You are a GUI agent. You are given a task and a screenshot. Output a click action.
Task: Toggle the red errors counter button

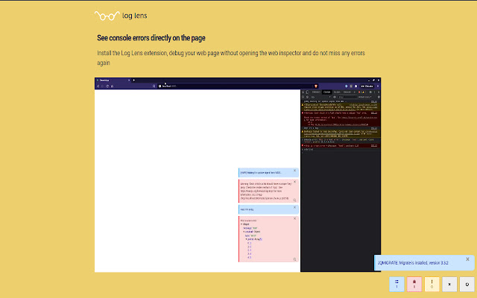coord(414,284)
